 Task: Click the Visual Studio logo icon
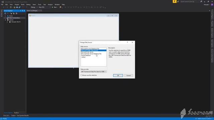(2, 2)
